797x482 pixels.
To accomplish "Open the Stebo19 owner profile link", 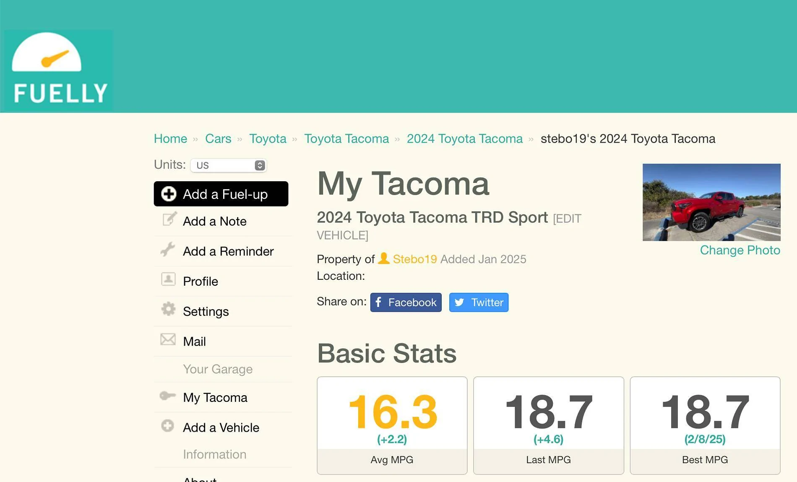I will [x=414, y=259].
